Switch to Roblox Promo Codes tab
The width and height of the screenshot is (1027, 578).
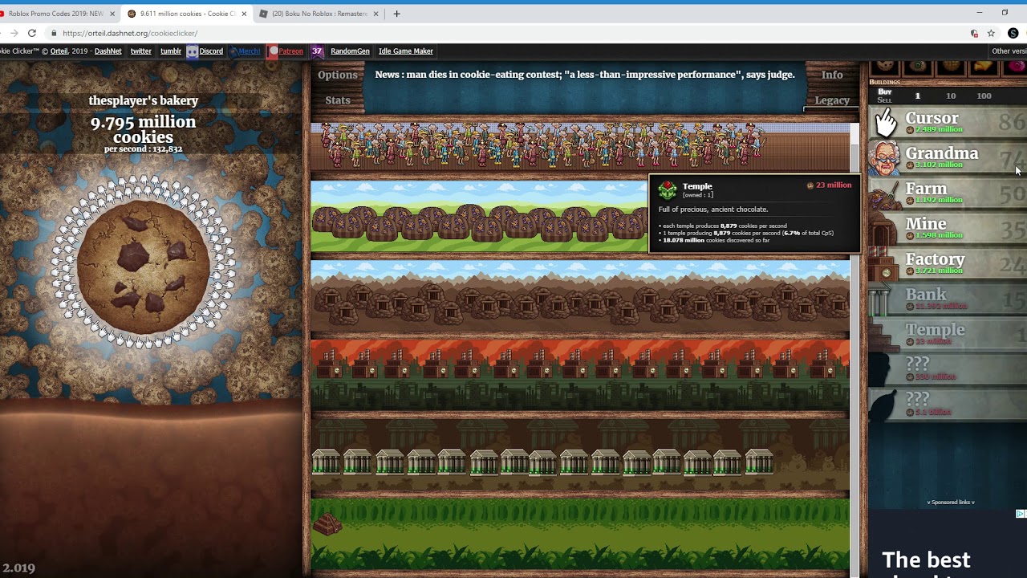[x=56, y=14]
